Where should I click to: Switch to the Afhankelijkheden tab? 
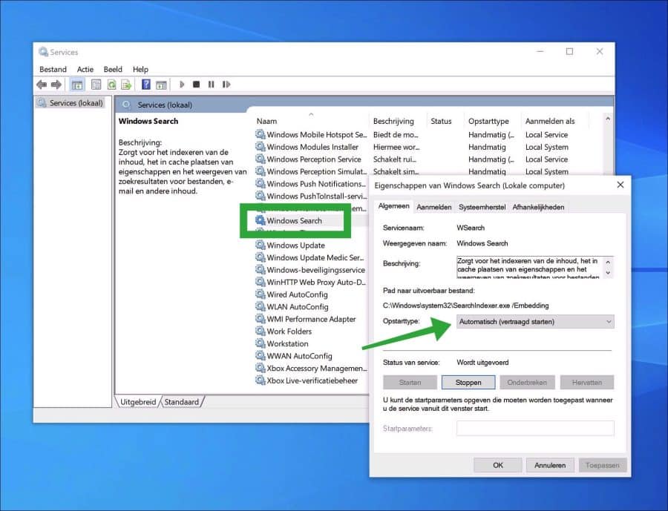[538, 207]
